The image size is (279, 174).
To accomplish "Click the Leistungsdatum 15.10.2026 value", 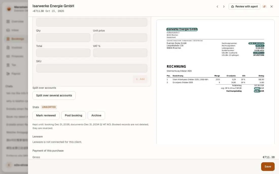I will [260, 48].
